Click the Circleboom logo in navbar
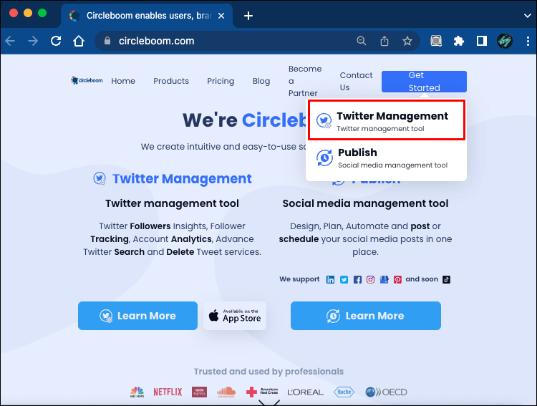The width and height of the screenshot is (537, 406). [x=87, y=80]
